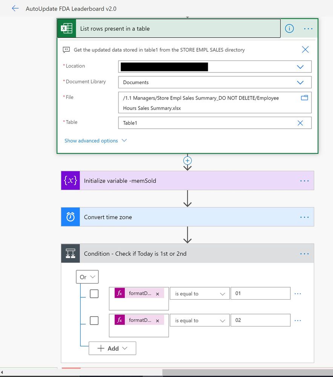The height and width of the screenshot is (377, 333).
Task: Remove formatD... token in the 01 row
Action: 157,294
